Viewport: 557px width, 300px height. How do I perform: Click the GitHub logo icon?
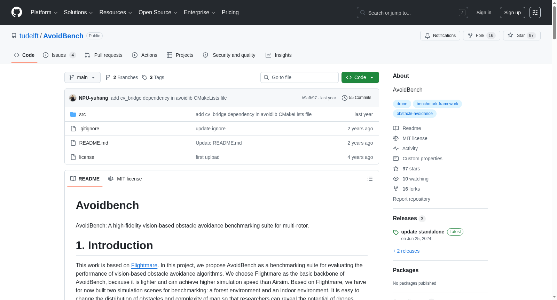[17, 13]
